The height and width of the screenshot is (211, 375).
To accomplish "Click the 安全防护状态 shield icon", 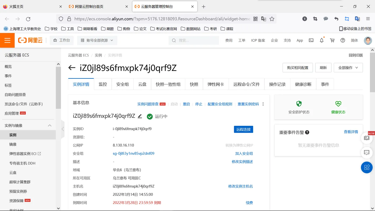I will pyautogui.click(x=299, y=104).
